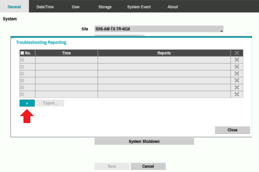
Task: Delete the fourth report row with X
Action: pos(237,81)
